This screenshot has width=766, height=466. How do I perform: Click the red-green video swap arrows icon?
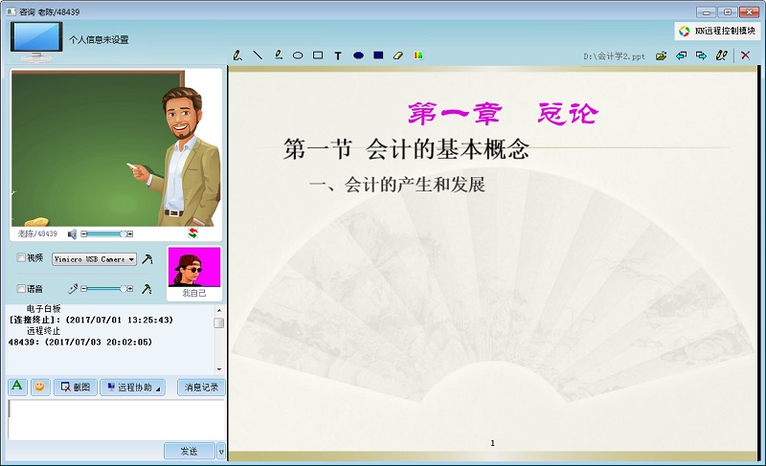tap(192, 233)
